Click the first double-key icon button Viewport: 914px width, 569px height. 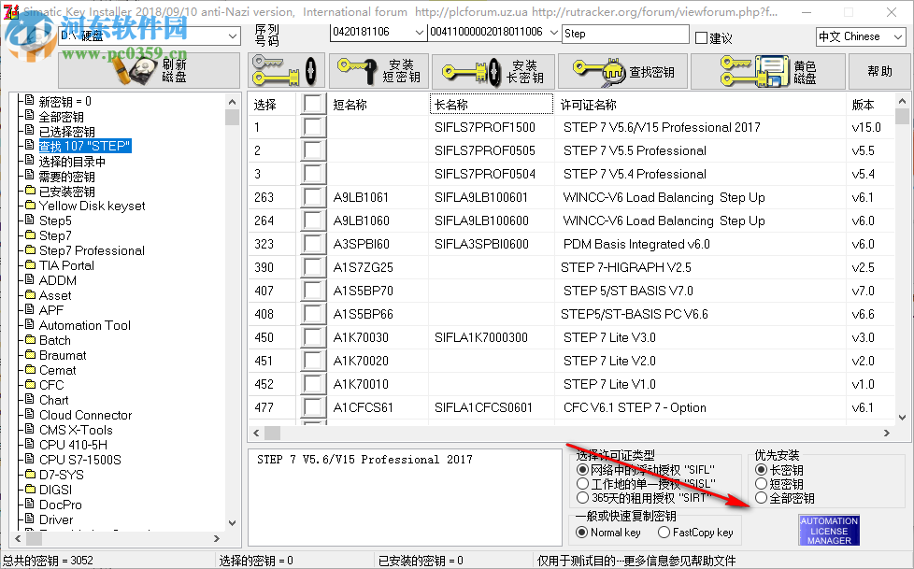pyautogui.click(x=284, y=71)
